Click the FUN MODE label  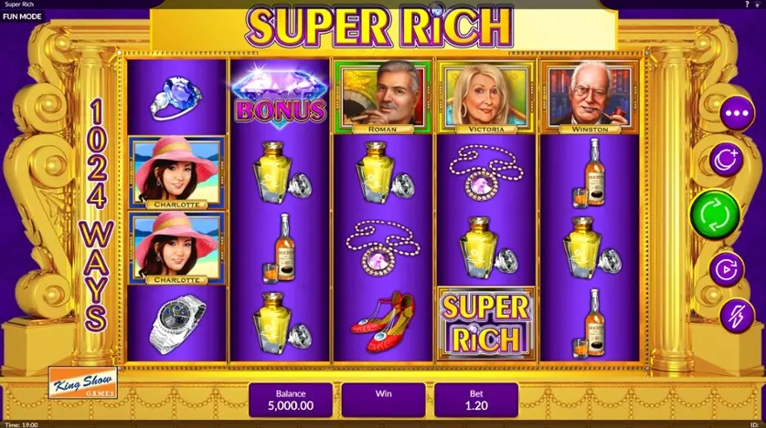[x=22, y=16]
